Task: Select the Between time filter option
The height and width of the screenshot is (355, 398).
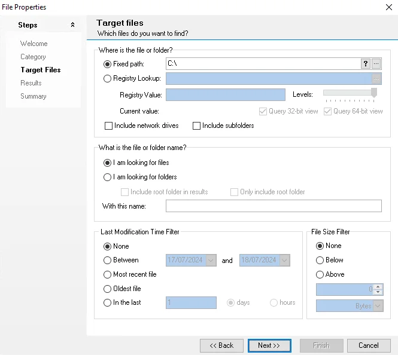Action: click(107, 260)
